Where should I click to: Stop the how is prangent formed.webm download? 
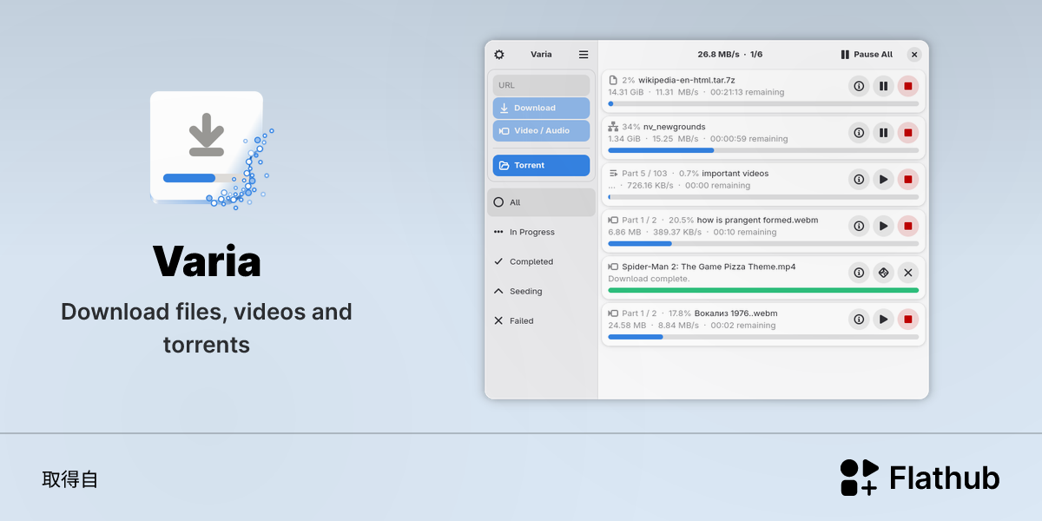point(907,226)
